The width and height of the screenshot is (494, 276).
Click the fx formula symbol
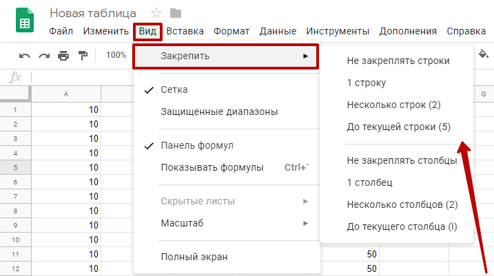(15, 76)
